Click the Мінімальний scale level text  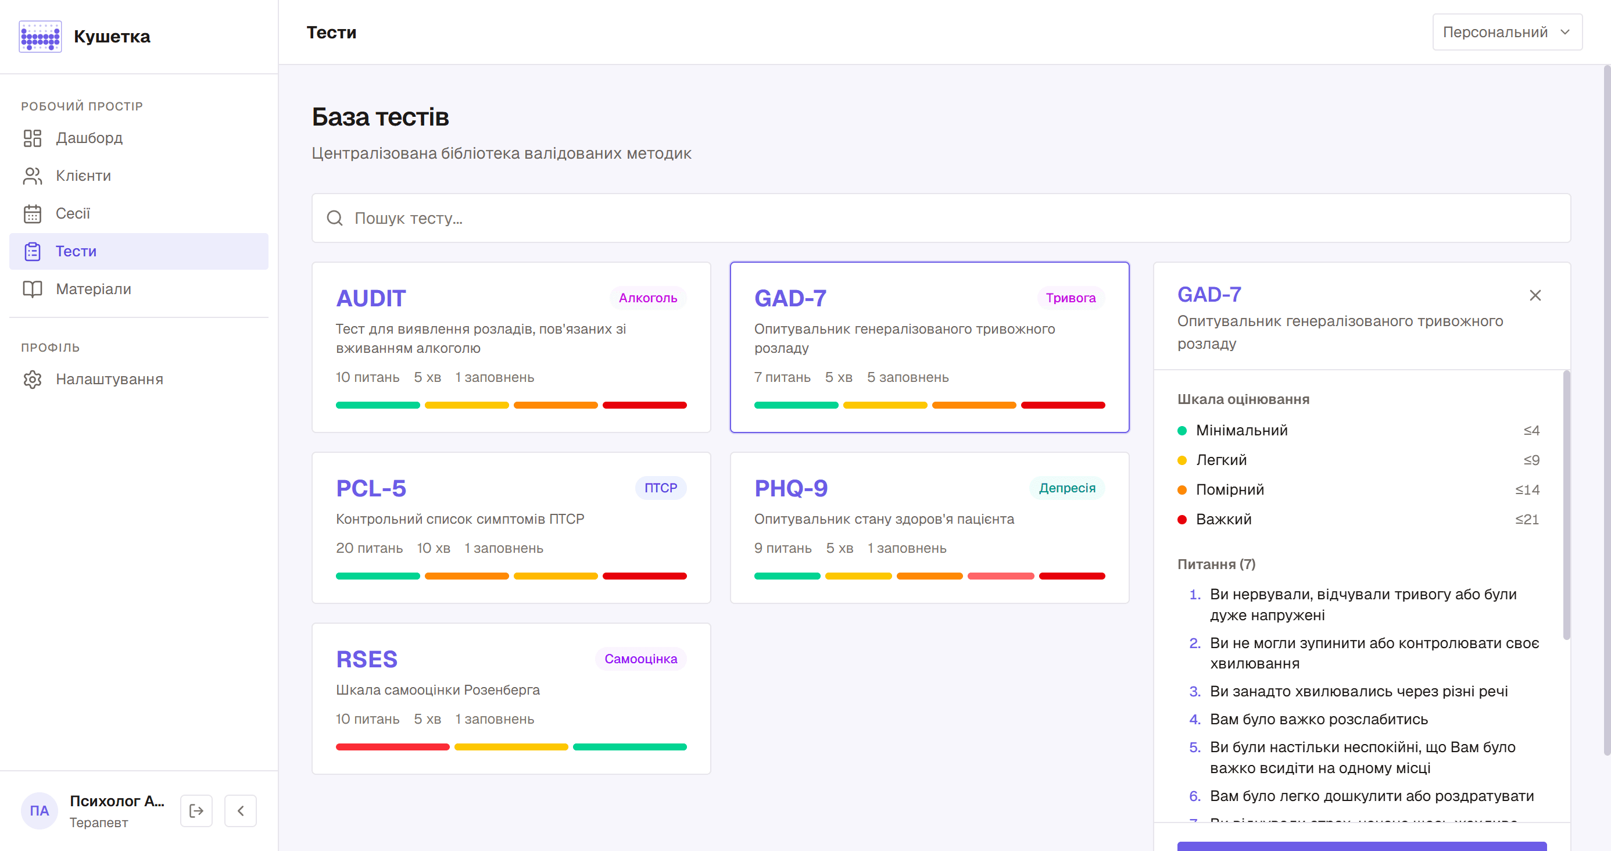coord(1242,431)
